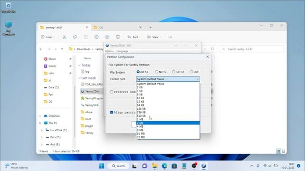Open Microsoft Edge from the taskbar
Screen dimensions: 305x171
tap(164, 166)
